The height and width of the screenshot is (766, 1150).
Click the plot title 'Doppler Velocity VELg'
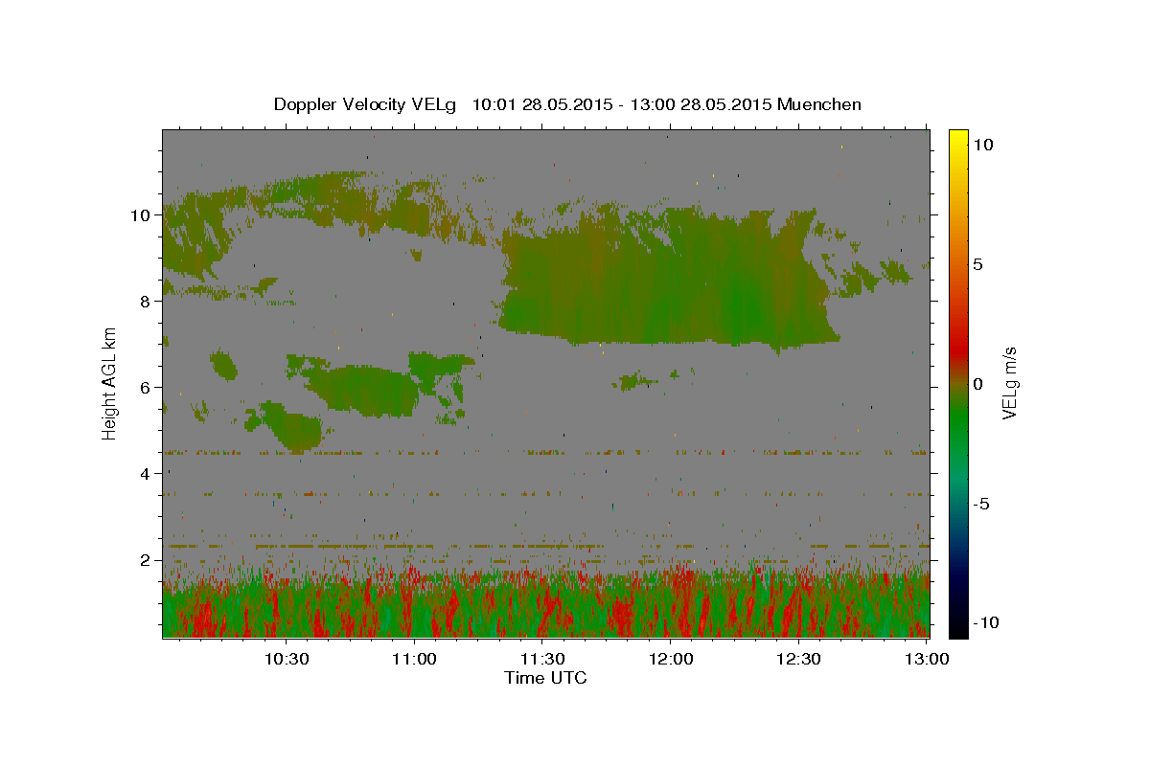click(365, 104)
